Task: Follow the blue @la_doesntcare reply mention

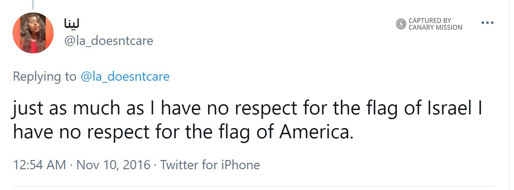Action: (125, 76)
